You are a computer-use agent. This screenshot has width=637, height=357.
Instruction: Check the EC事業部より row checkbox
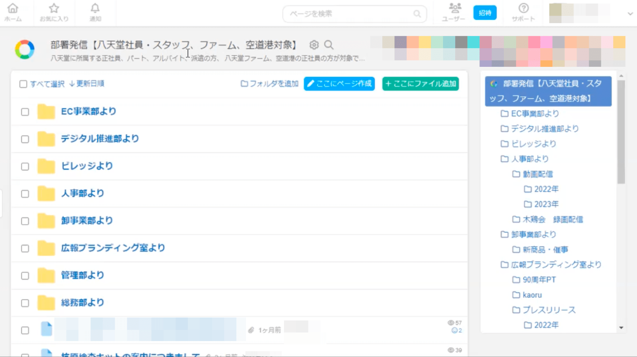pyautogui.click(x=25, y=112)
